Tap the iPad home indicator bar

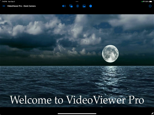(77, 114)
